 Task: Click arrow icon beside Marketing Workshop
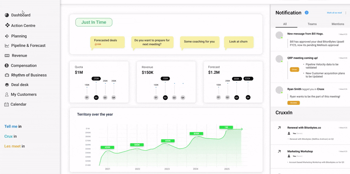(279, 151)
